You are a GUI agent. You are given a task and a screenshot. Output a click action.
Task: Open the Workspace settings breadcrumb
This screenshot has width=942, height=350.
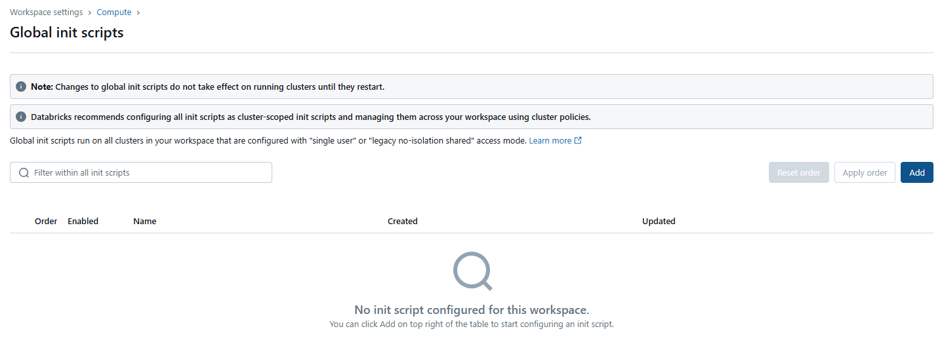click(47, 12)
